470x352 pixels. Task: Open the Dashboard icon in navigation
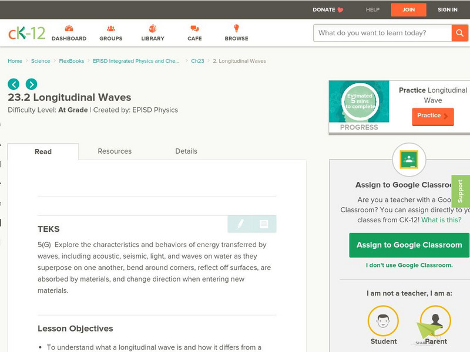coord(69,29)
